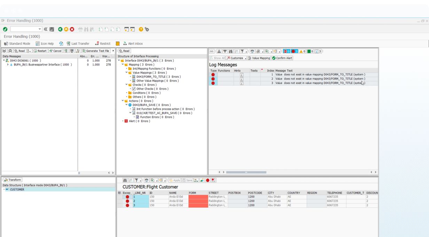
Task: Toggle the red error messages filter showing 3
Action: click(295, 51)
